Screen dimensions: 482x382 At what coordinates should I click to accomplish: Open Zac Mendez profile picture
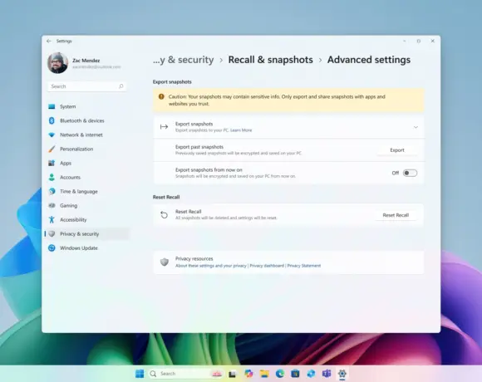[x=57, y=63]
